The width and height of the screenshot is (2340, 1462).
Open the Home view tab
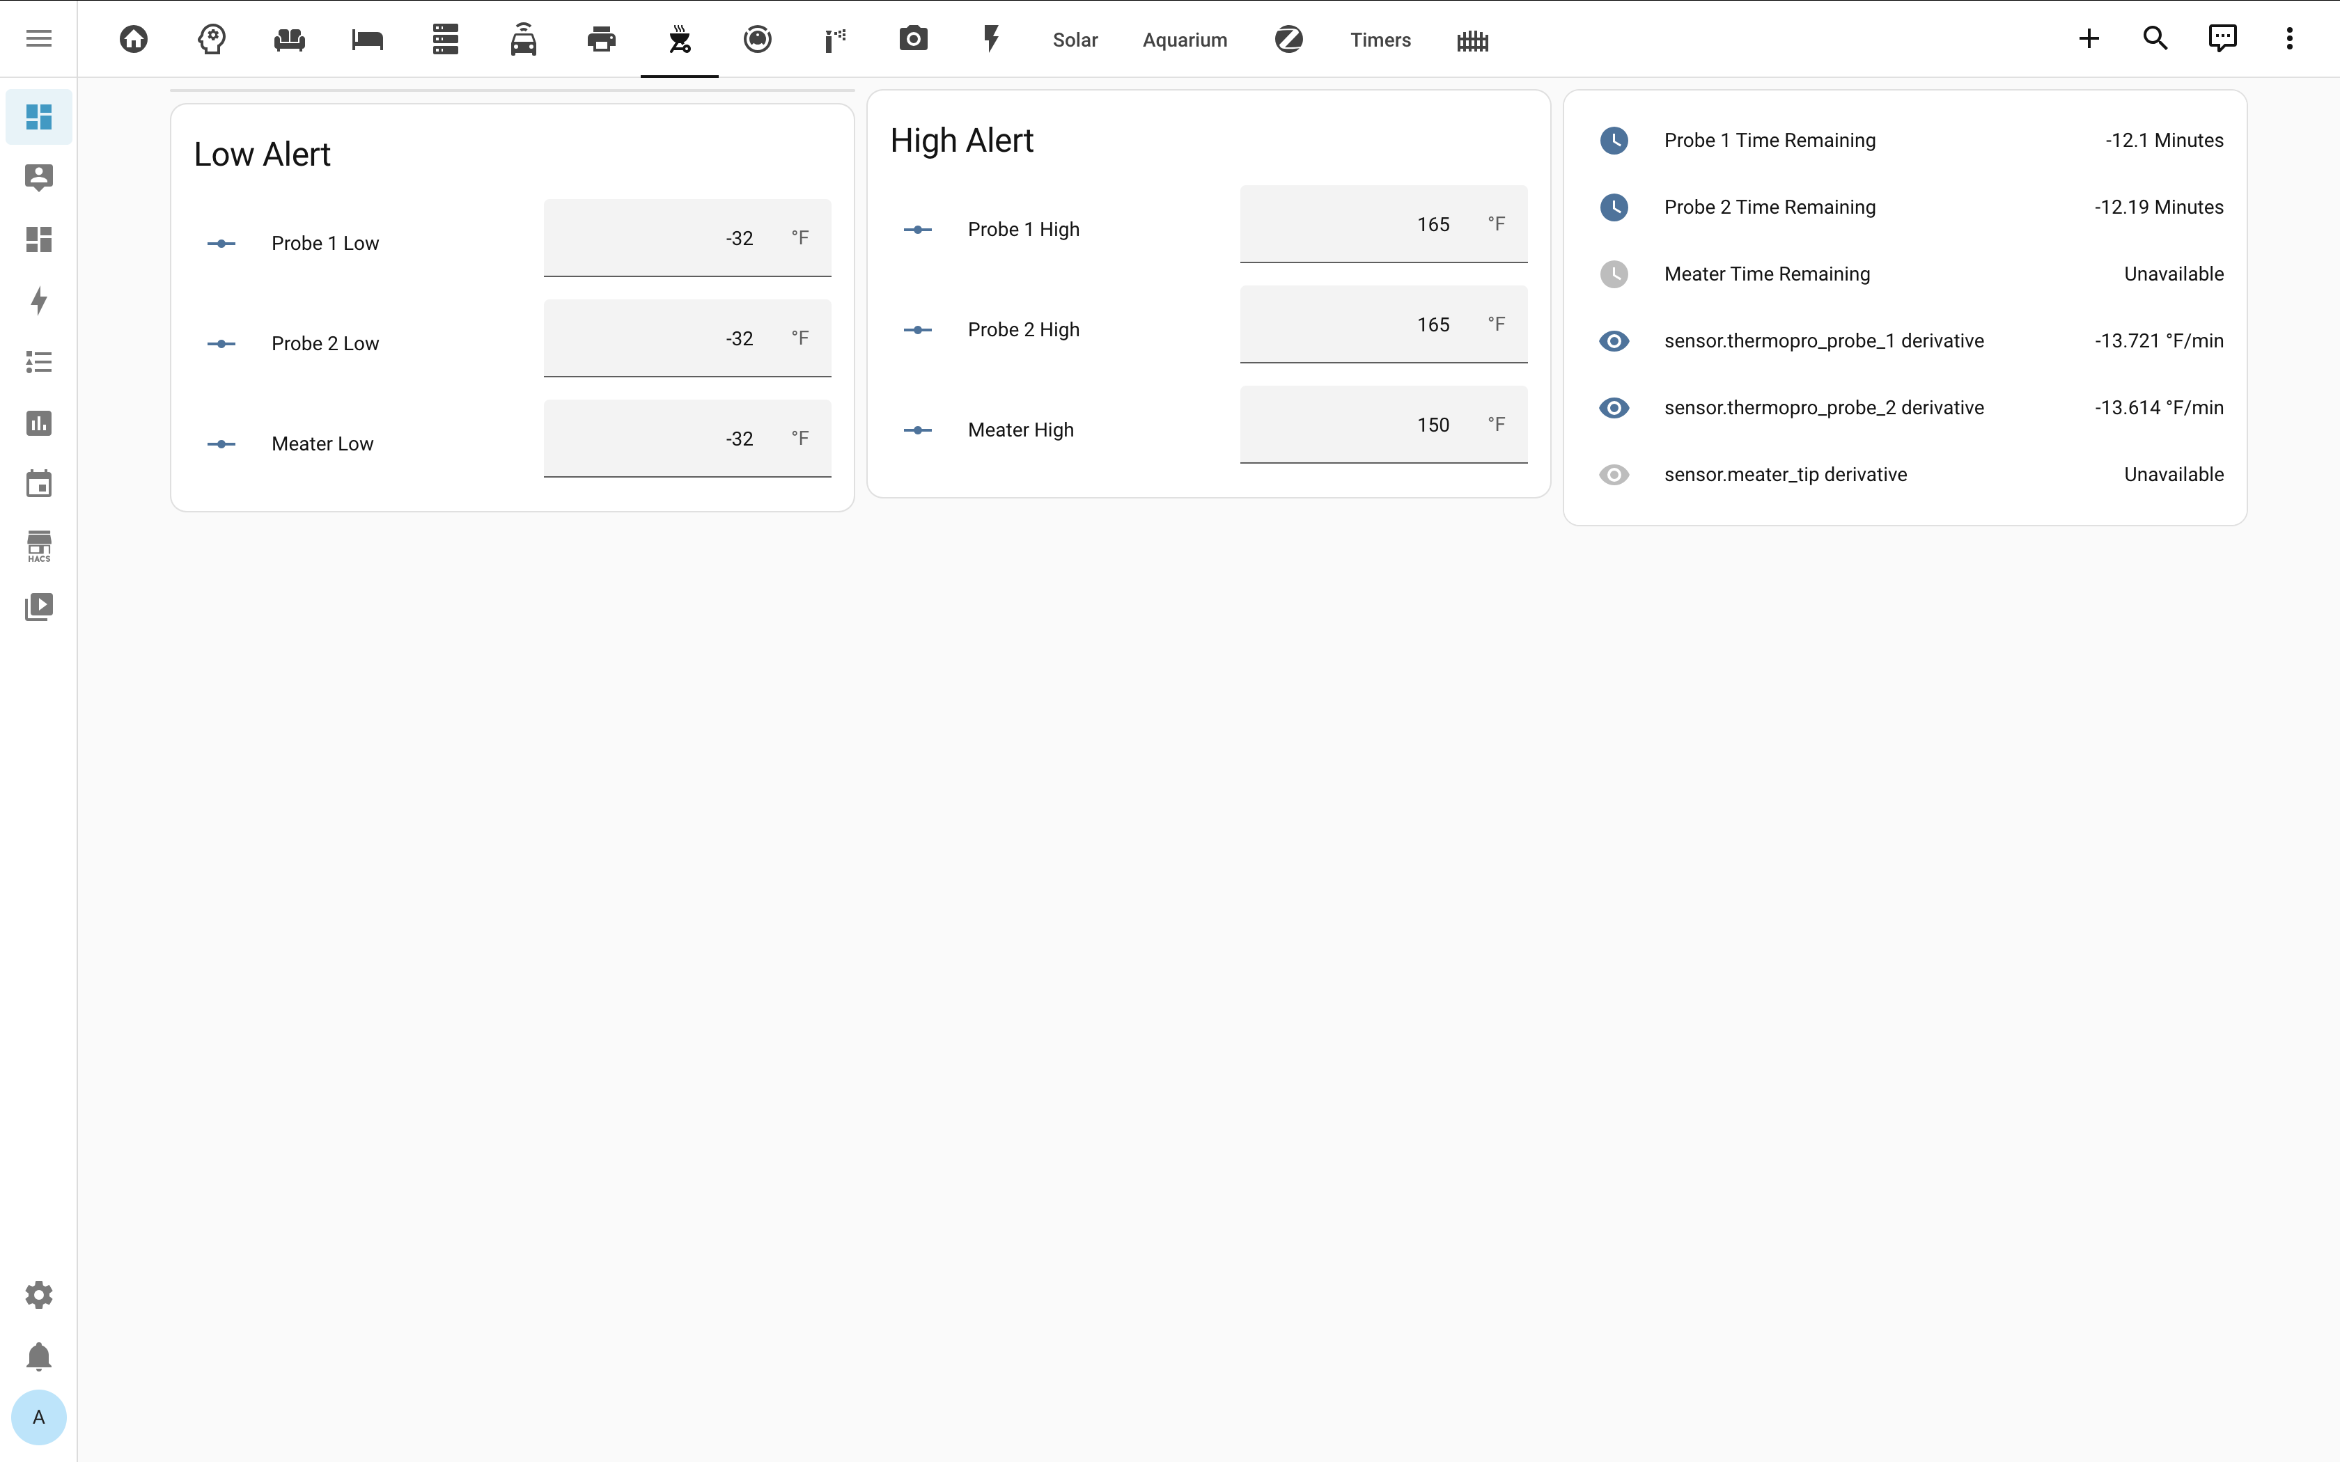(x=134, y=39)
